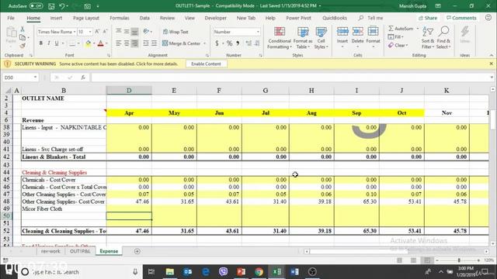The height and width of the screenshot is (279, 497).
Task: Expand the Merge & Center dropdown arrow
Action: coord(205,43)
